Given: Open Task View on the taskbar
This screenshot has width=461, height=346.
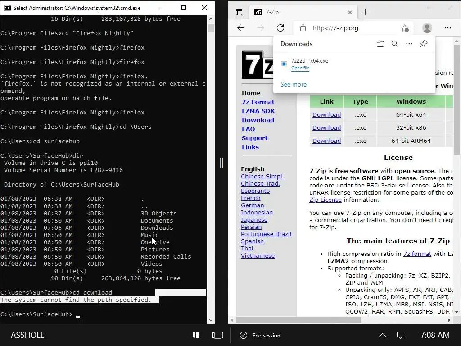Looking at the screenshot, I should click(x=218, y=335).
